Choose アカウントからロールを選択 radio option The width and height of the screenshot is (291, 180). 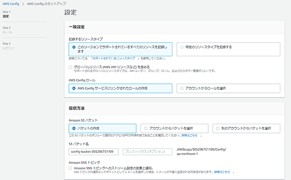click(182, 88)
